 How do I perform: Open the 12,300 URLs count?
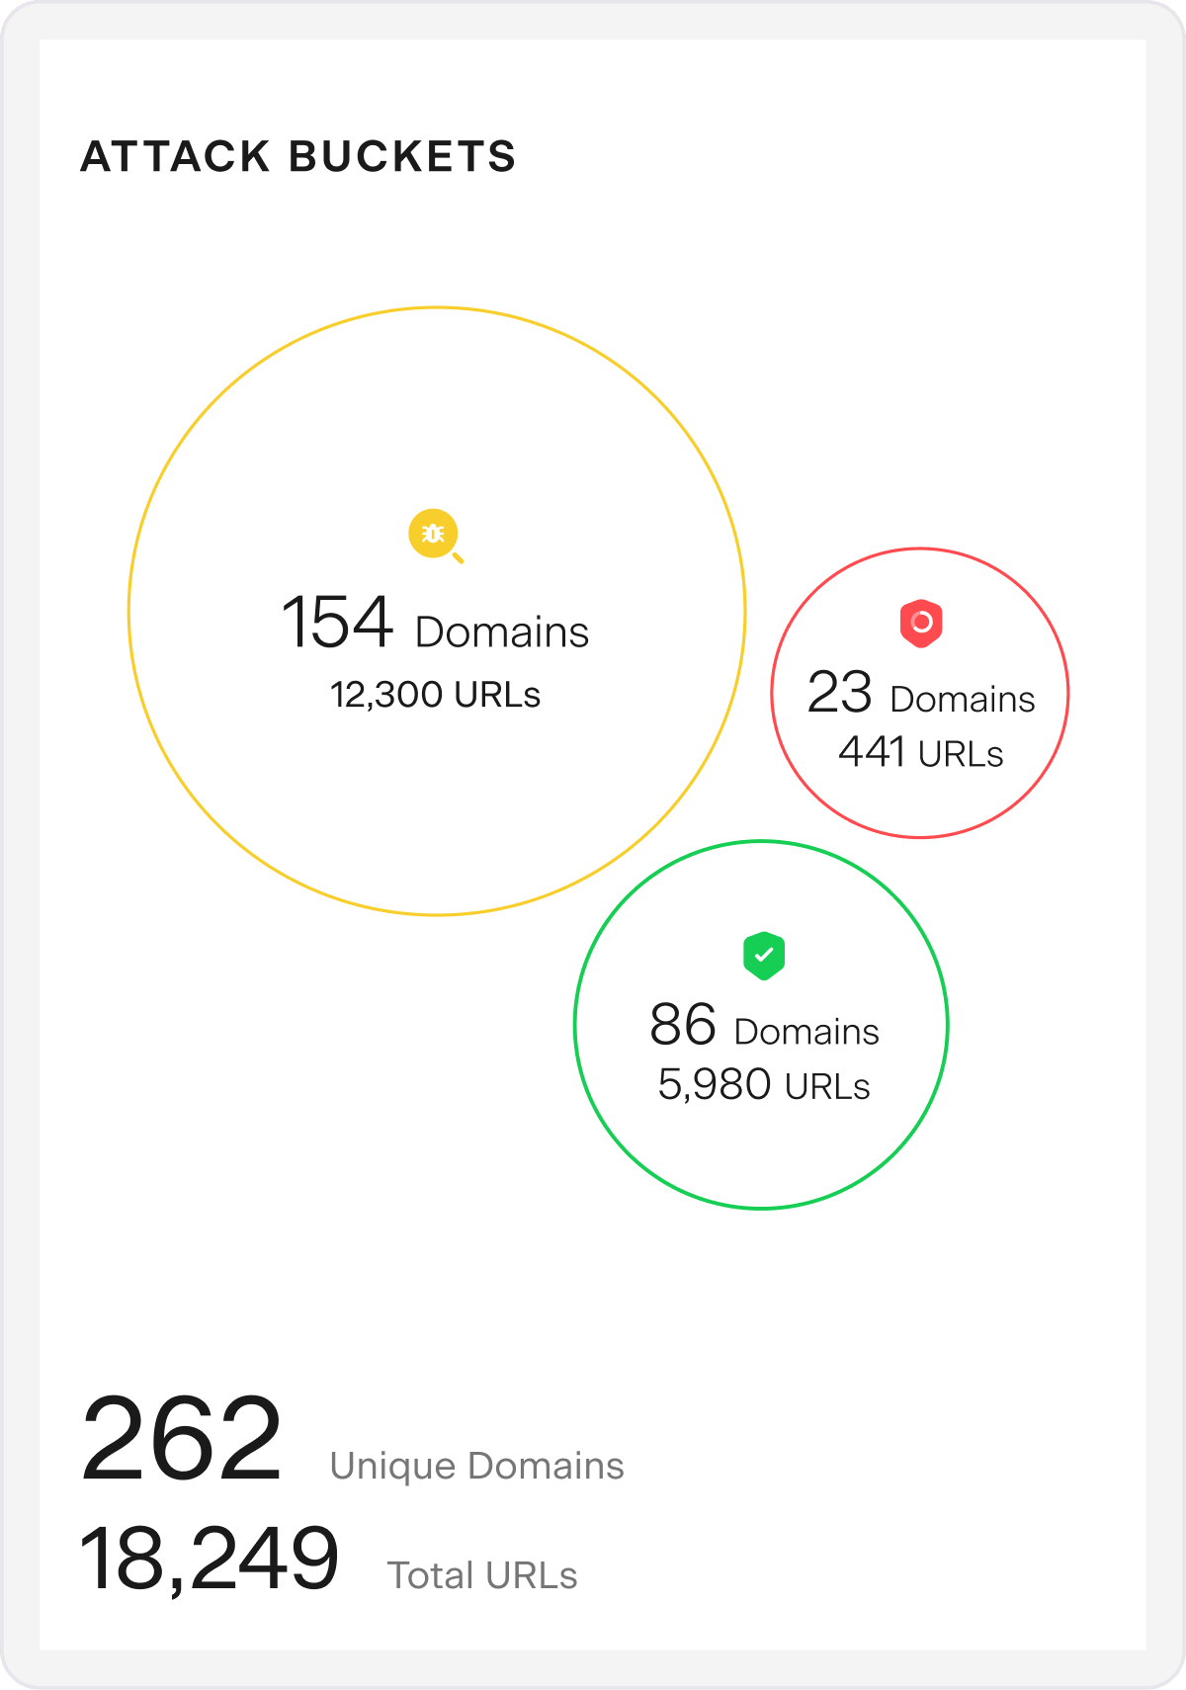(435, 695)
